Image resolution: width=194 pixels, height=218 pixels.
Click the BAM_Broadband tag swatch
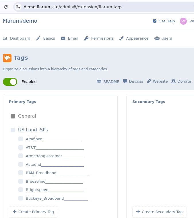(x=21, y=173)
